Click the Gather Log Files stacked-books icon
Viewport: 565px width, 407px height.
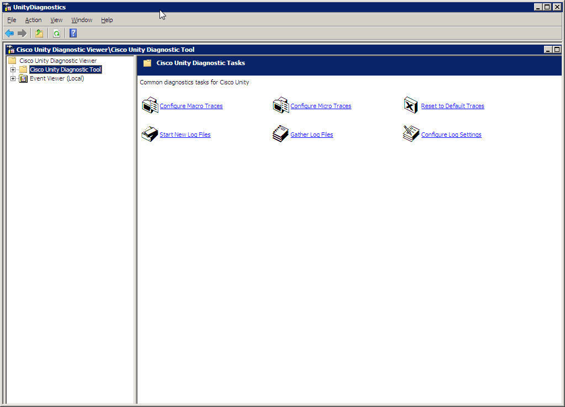pyautogui.click(x=281, y=133)
